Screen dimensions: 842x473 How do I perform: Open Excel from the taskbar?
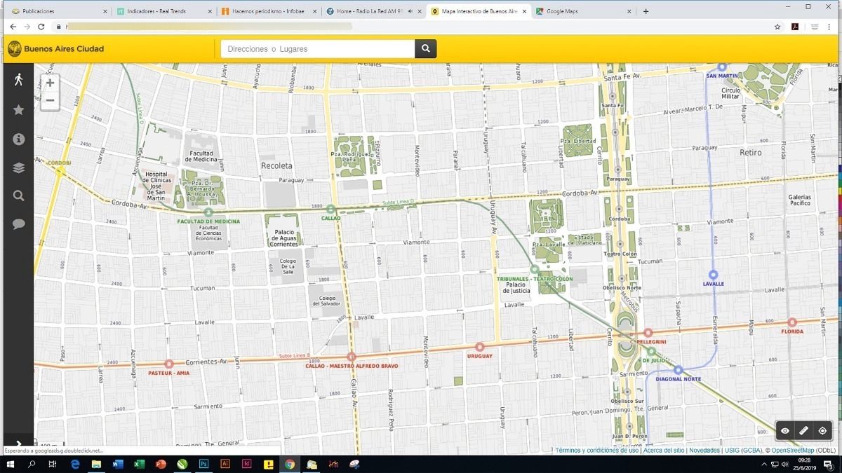pyautogui.click(x=139, y=464)
